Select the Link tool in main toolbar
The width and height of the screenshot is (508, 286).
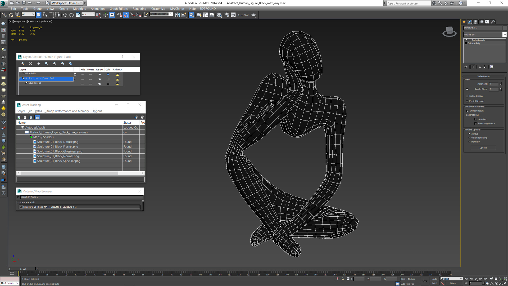pos(4,15)
